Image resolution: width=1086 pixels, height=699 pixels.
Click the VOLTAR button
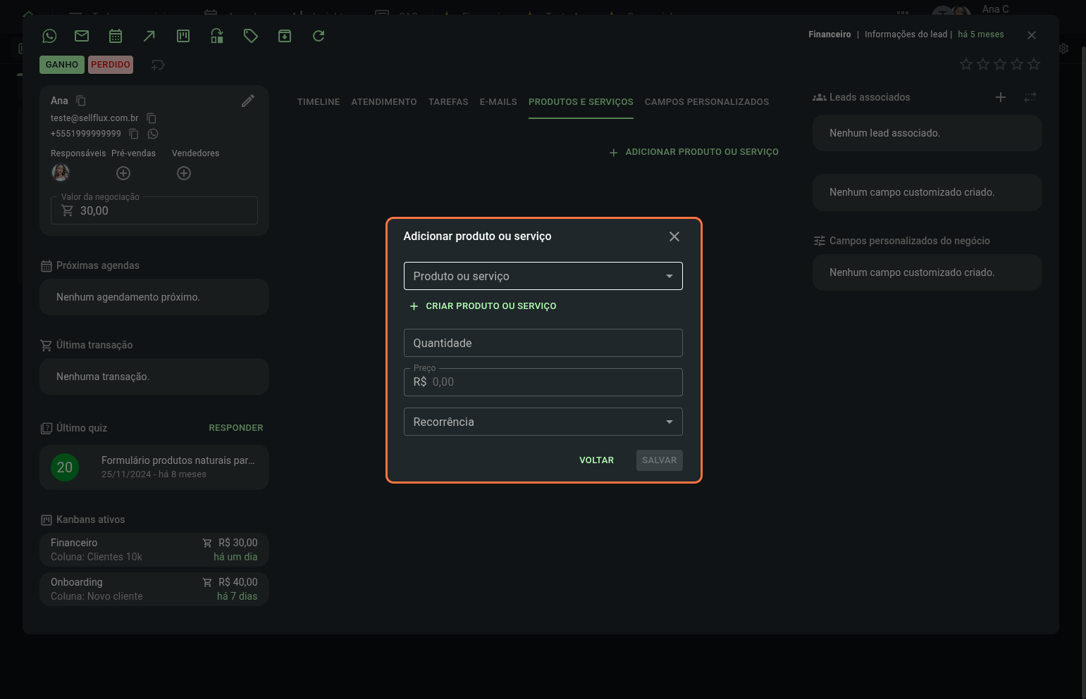click(x=597, y=460)
